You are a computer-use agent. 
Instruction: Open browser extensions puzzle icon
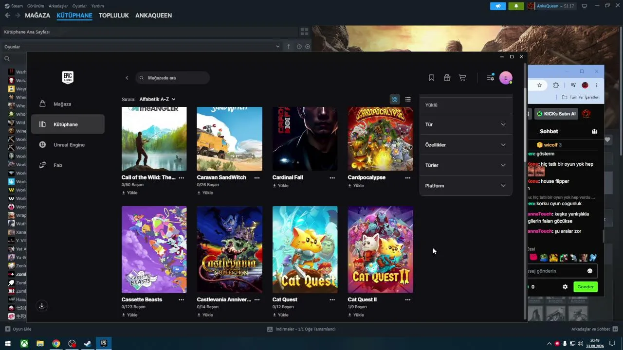point(556,85)
